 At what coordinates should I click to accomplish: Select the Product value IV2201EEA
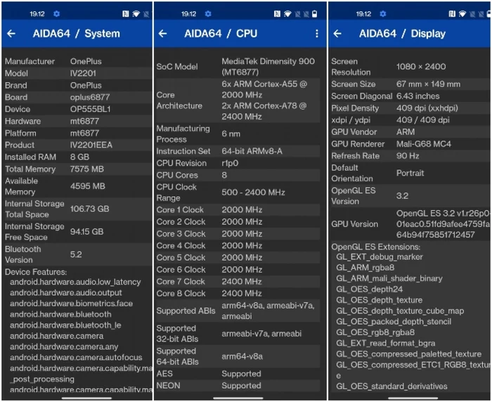[x=91, y=145]
